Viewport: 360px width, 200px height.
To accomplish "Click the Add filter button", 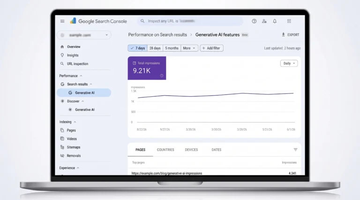I will pos(211,48).
